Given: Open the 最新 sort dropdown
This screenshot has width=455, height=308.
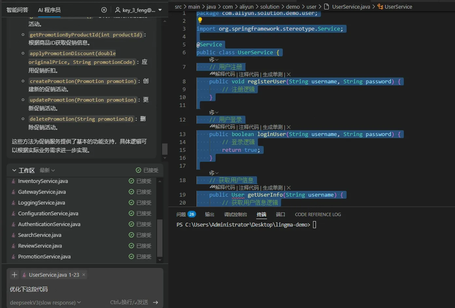Looking at the screenshot, I should click(47, 170).
